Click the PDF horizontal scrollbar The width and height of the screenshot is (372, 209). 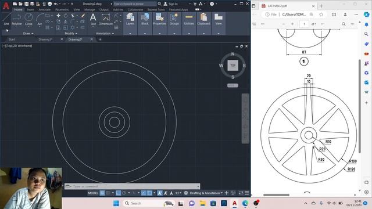(277, 195)
